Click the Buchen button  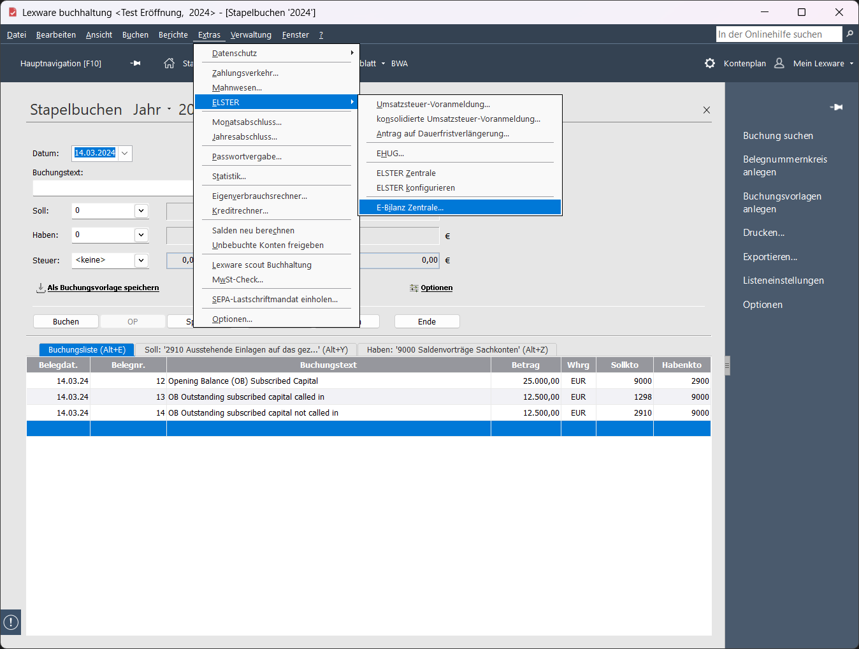tap(66, 321)
